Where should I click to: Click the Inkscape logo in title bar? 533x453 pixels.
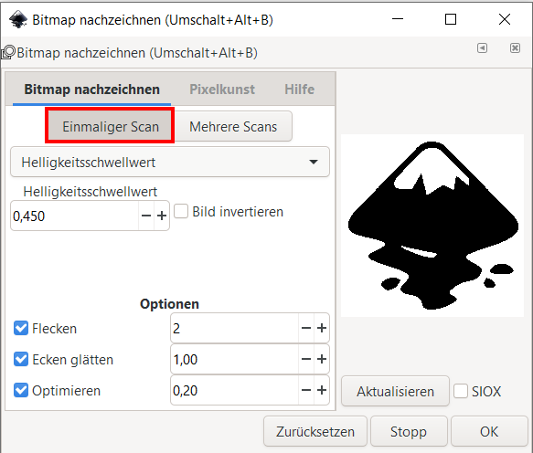click(x=18, y=20)
